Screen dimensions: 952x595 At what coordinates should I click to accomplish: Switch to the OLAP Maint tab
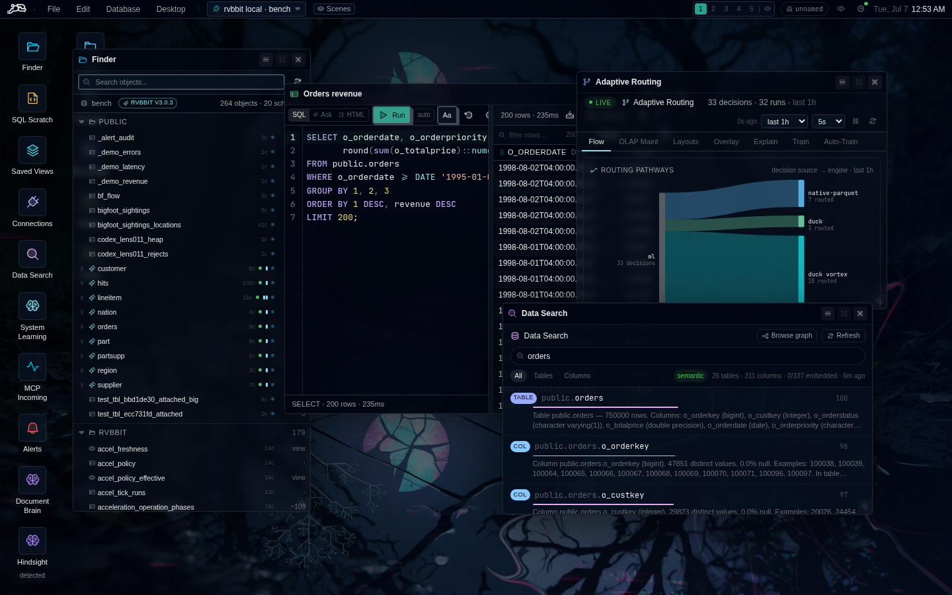click(x=639, y=142)
